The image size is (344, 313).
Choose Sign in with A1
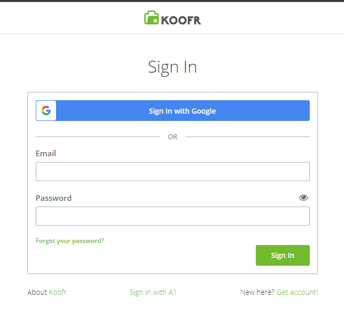tap(153, 292)
